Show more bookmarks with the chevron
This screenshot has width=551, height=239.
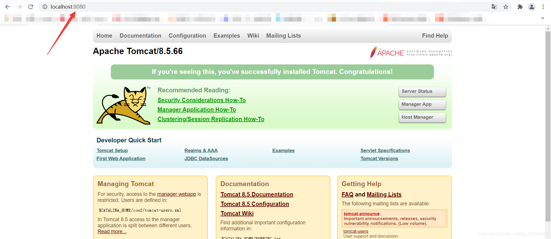543,18
